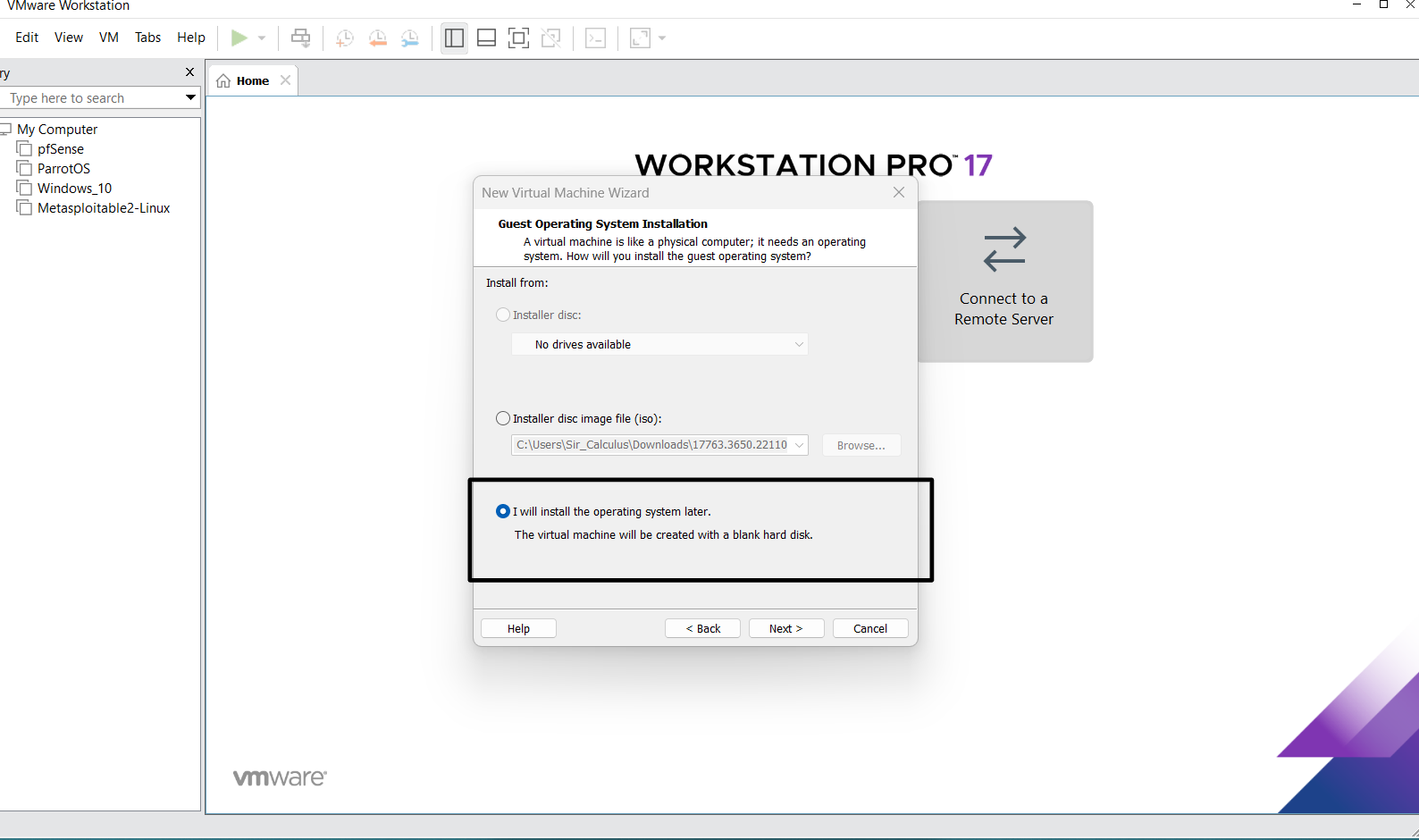Open the stretch display dropdown arrow
Image resolution: width=1419 pixels, height=840 pixels.
(662, 38)
